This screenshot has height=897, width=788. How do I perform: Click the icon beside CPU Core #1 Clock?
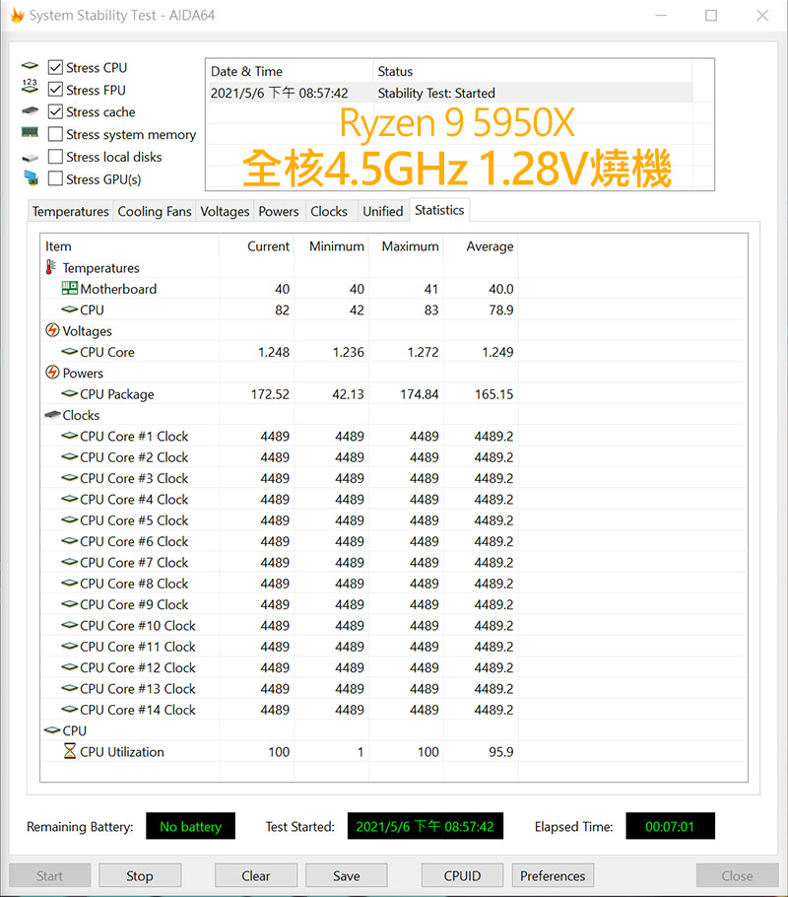coord(70,436)
